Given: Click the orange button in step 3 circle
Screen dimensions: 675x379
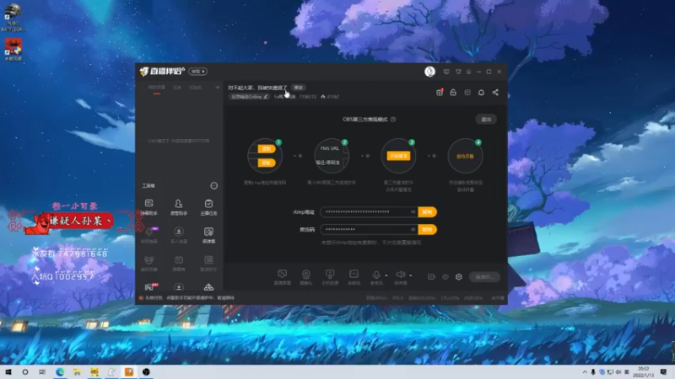Looking at the screenshot, I should point(398,156).
